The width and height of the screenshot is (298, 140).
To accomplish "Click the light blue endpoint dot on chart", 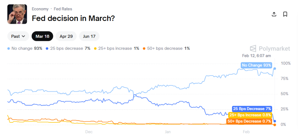I will click(x=274, y=69).
